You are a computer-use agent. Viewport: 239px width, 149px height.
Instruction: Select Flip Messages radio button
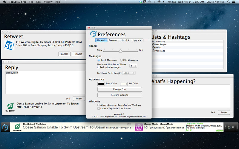click(x=122, y=60)
